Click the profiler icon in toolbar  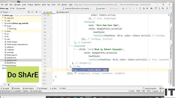coord(133,8)
